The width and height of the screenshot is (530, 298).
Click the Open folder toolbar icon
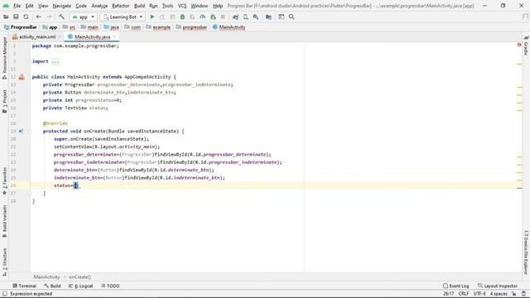pyautogui.click(x=6, y=17)
